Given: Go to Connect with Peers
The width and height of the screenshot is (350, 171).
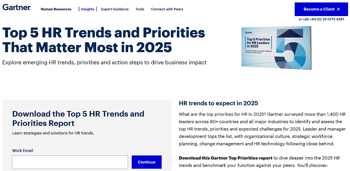Looking at the screenshot, I should pos(167,9).
